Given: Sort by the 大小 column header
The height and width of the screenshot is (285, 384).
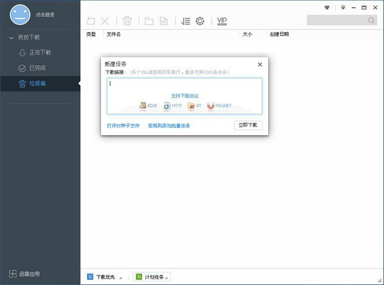Looking at the screenshot, I should click(x=247, y=35).
